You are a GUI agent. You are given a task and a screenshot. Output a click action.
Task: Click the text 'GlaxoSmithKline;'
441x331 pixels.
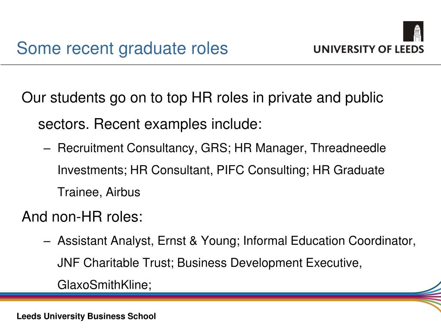click(104, 284)
